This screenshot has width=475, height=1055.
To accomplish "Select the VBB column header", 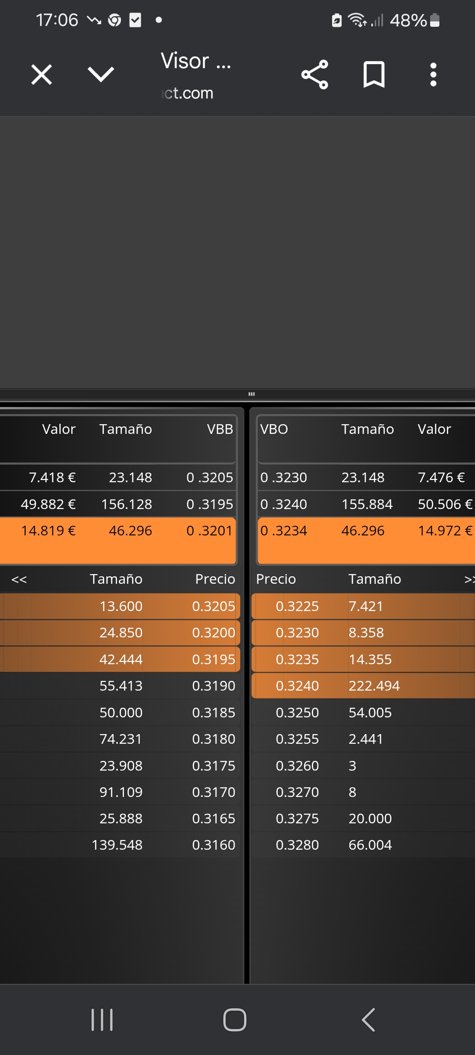I will 220,429.
